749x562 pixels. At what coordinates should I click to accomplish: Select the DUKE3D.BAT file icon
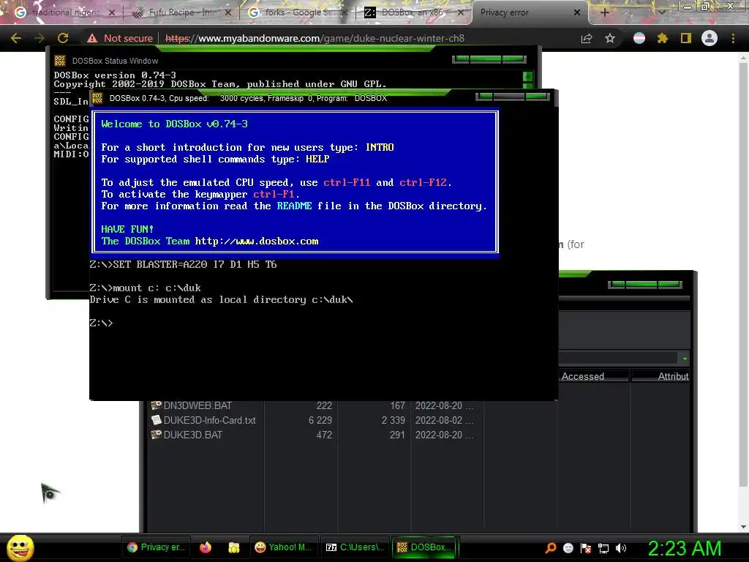coord(157,435)
